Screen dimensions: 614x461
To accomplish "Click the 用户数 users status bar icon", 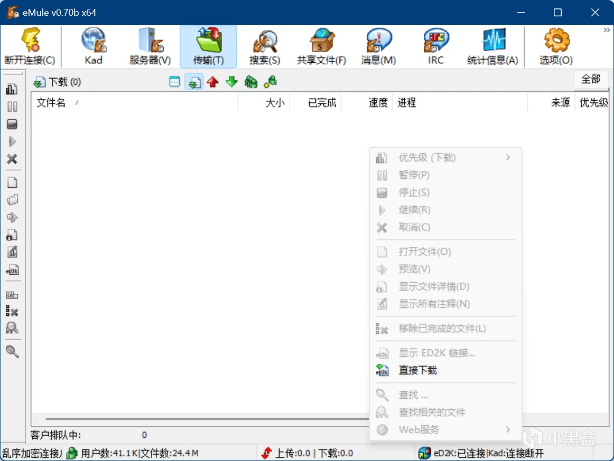I will coord(72,453).
